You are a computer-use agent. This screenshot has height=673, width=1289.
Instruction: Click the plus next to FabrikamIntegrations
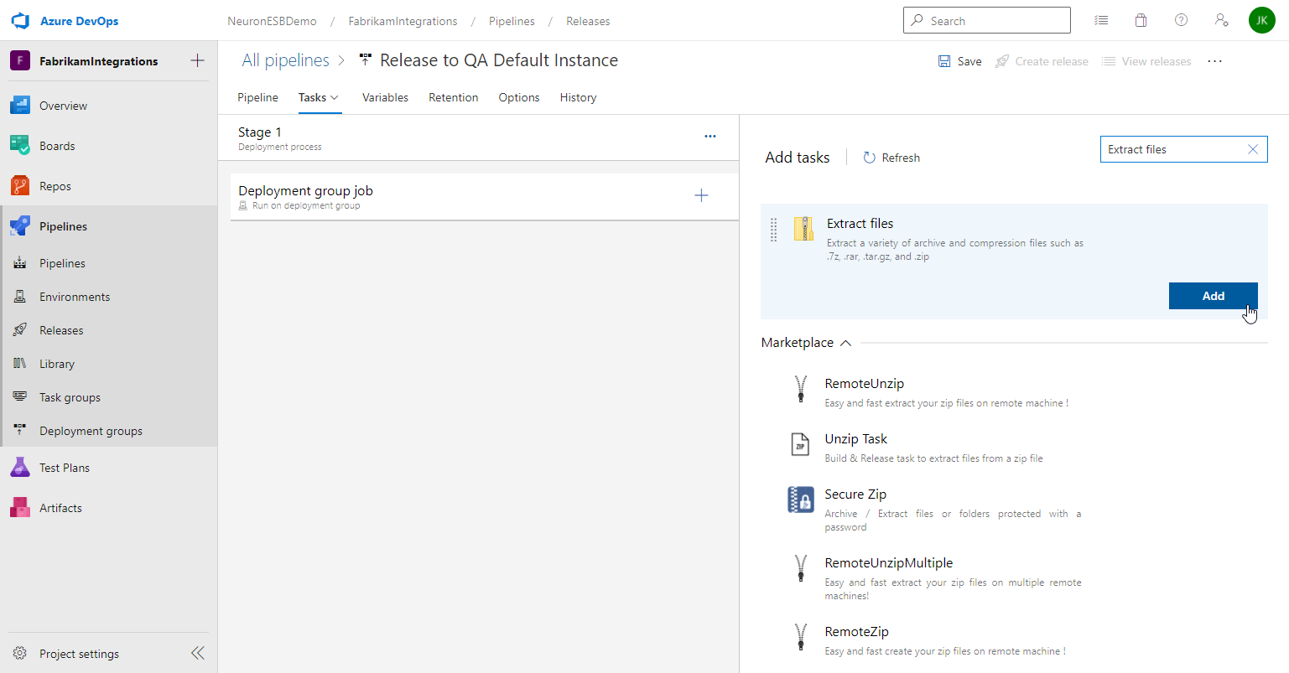198,60
